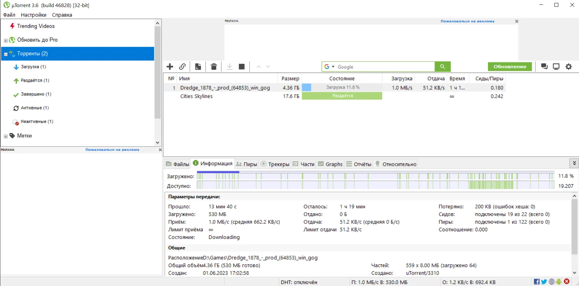Start the torrent with the download-arrow icon
The width and height of the screenshot is (579, 286).
[230, 67]
